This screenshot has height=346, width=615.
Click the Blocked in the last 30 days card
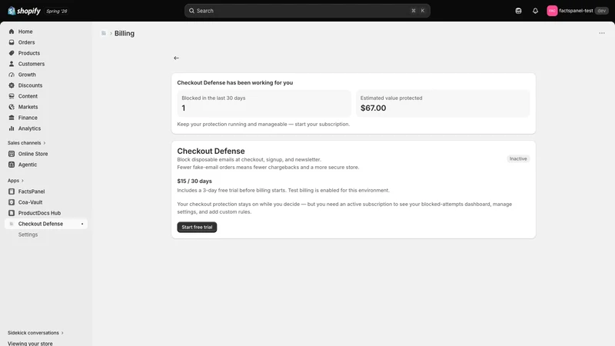264,104
